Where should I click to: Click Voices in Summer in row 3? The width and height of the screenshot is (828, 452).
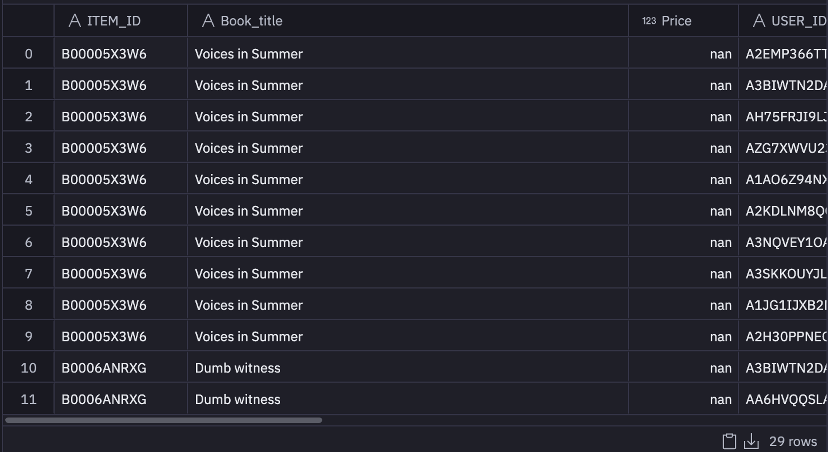tap(249, 148)
